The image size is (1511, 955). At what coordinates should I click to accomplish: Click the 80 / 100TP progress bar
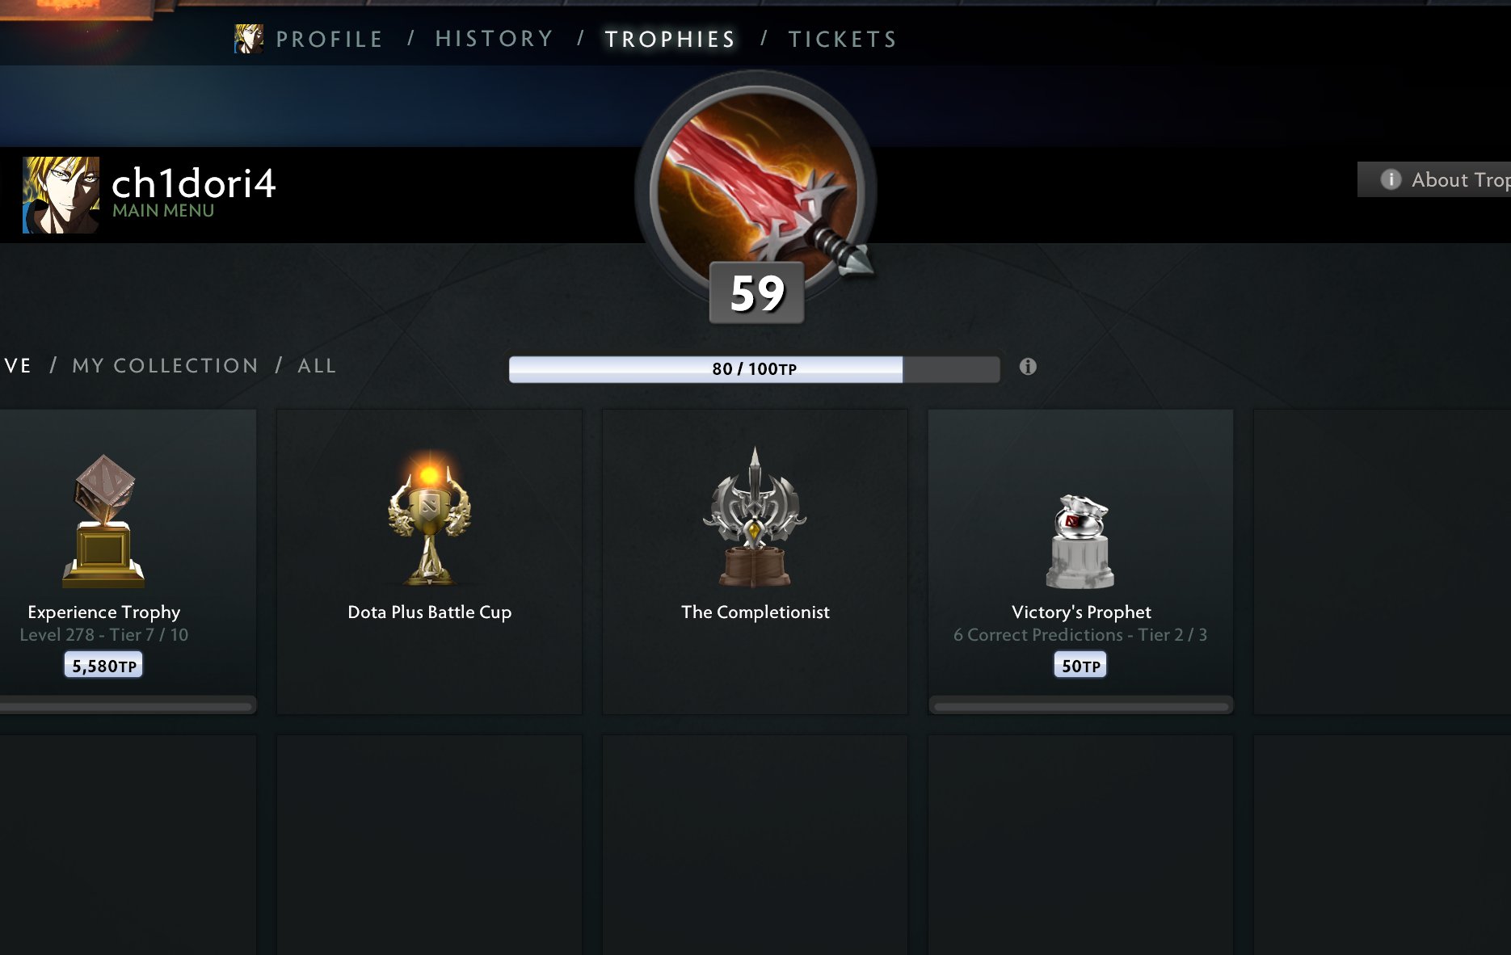tap(754, 369)
